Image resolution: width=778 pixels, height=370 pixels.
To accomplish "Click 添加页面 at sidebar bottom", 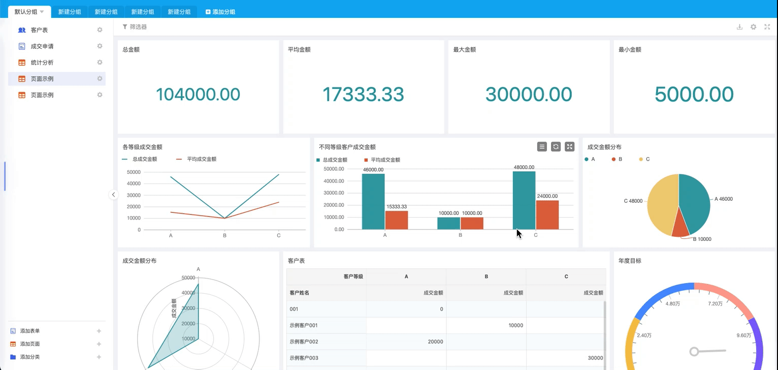I will point(30,344).
